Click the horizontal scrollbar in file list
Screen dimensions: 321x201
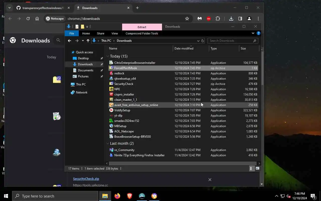182,163
